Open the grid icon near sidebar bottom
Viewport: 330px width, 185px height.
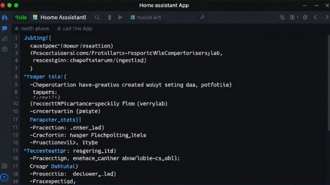pyautogui.click(x=4, y=166)
